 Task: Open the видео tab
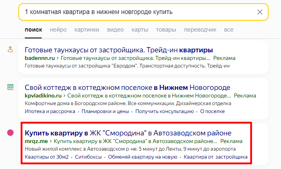click(116, 30)
